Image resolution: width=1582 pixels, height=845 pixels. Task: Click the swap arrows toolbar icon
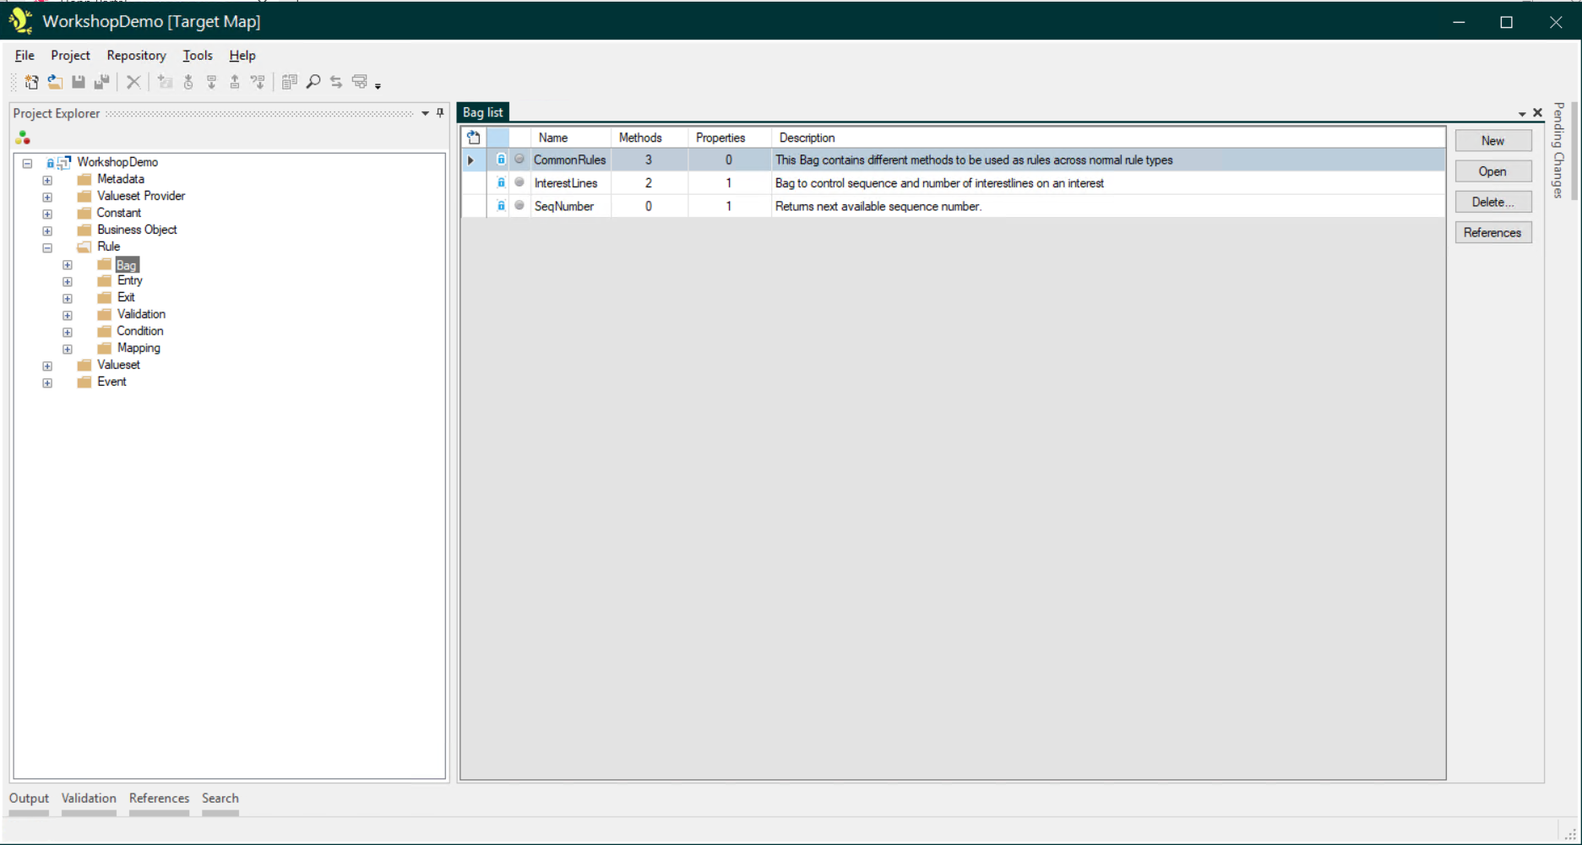pyautogui.click(x=336, y=82)
